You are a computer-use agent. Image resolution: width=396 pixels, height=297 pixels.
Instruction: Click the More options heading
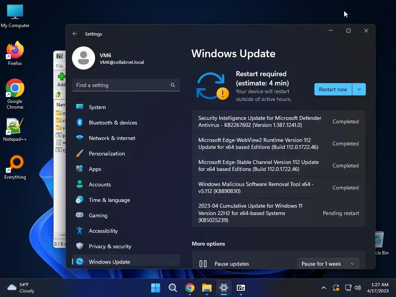coord(208,244)
